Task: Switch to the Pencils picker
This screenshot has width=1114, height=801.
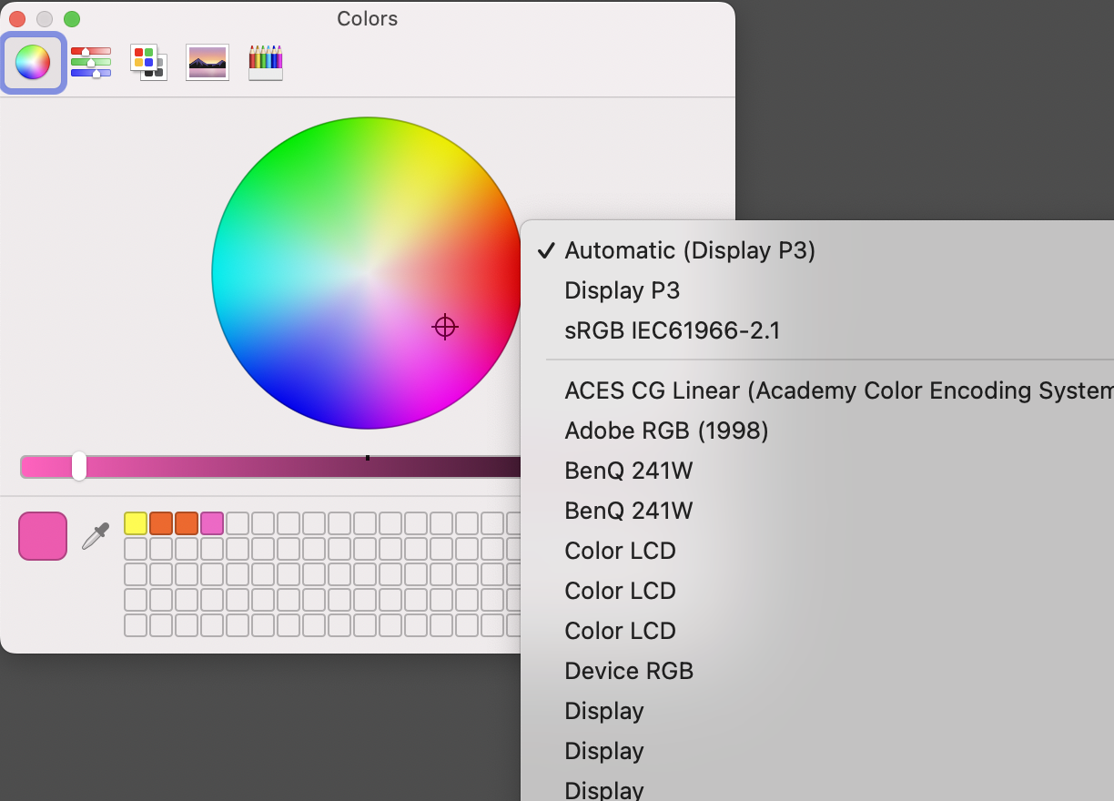Action: 266,63
